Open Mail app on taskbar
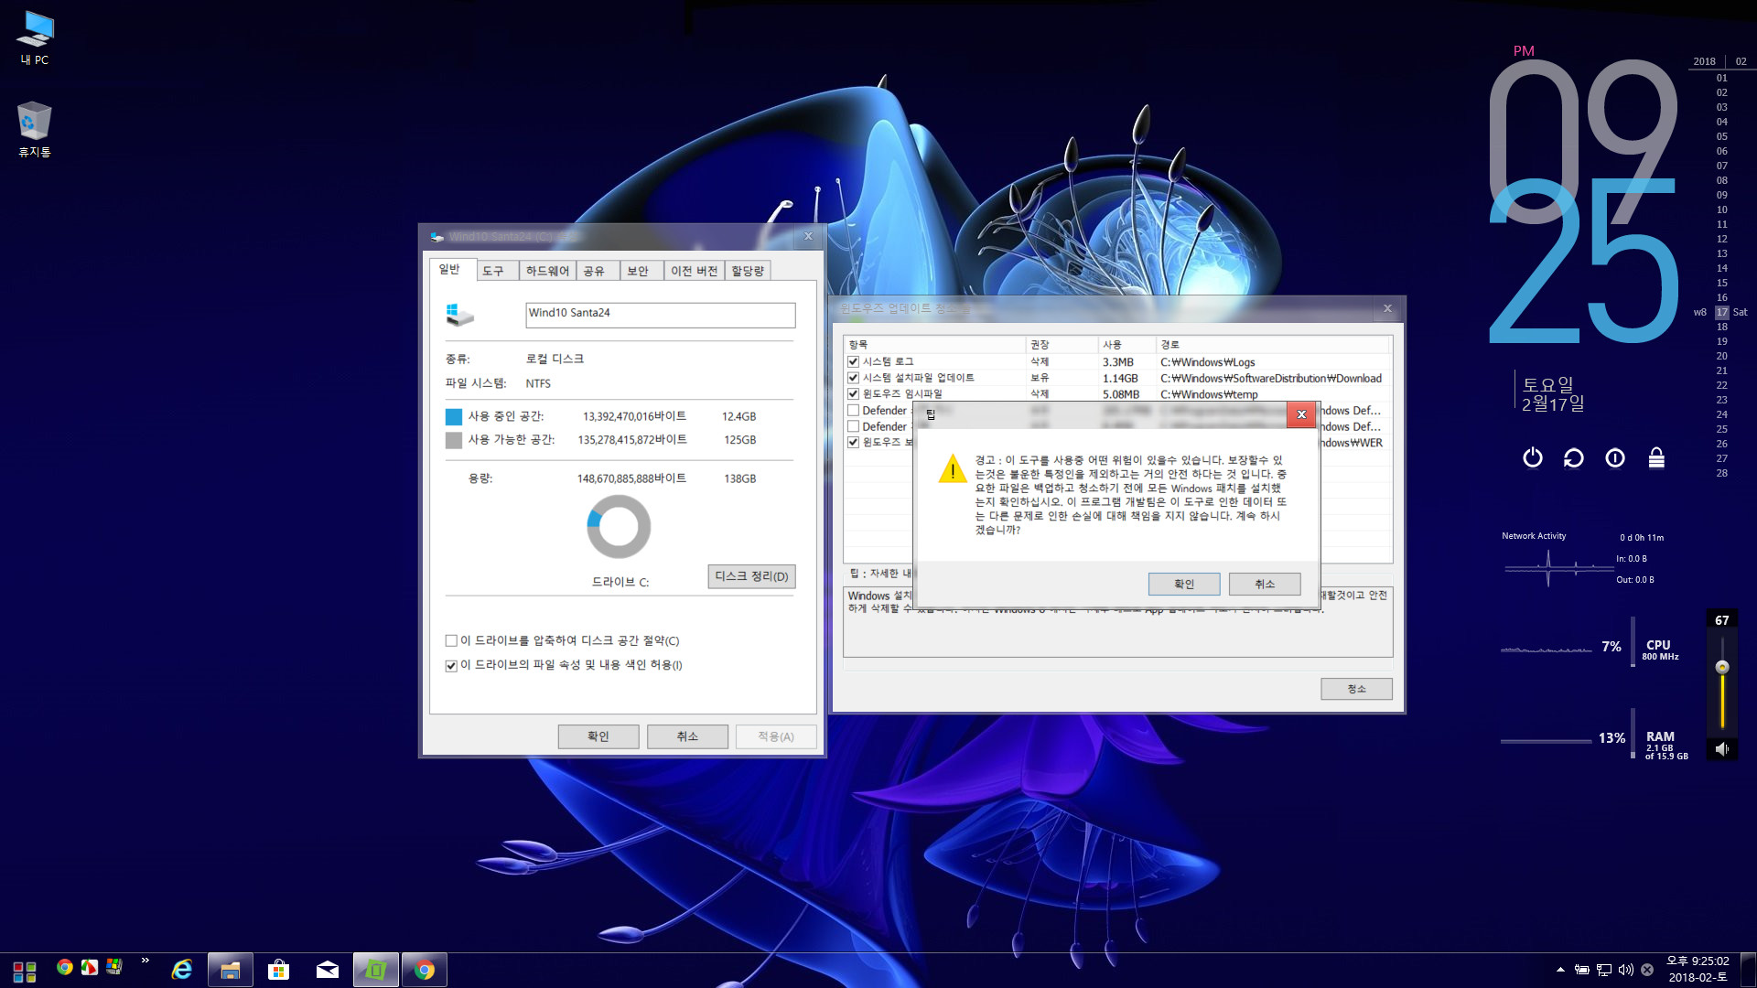The image size is (1757, 988). [x=327, y=970]
